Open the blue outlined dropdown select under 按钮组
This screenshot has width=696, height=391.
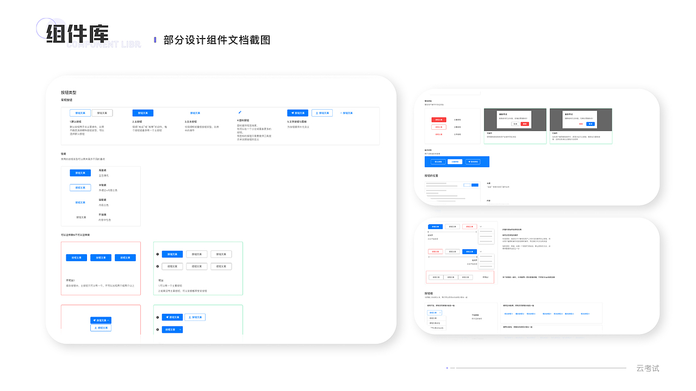coord(436,313)
